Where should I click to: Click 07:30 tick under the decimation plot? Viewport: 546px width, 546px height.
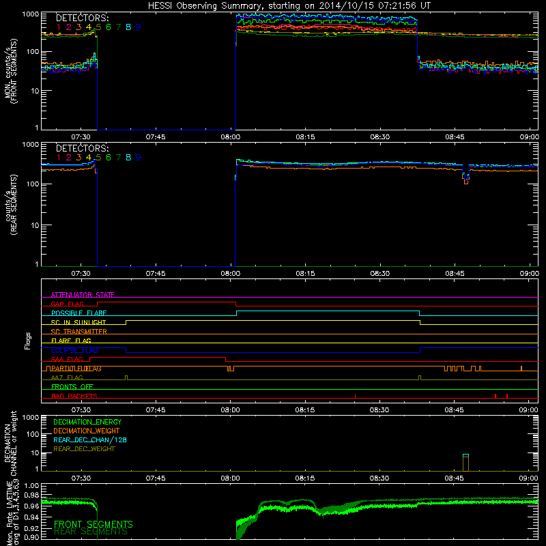[x=81, y=478]
